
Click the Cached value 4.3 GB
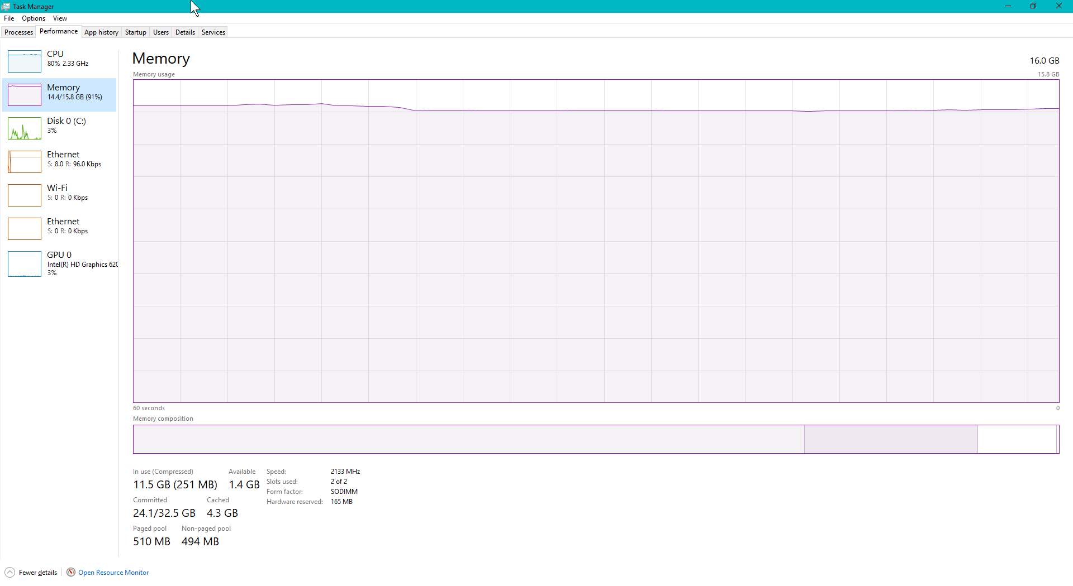tap(222, 513)
